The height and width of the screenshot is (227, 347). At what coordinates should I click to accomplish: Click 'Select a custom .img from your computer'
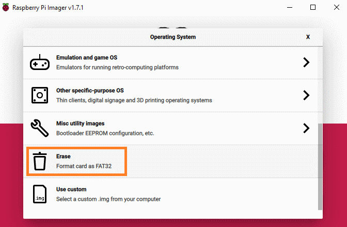pos(108,199)
